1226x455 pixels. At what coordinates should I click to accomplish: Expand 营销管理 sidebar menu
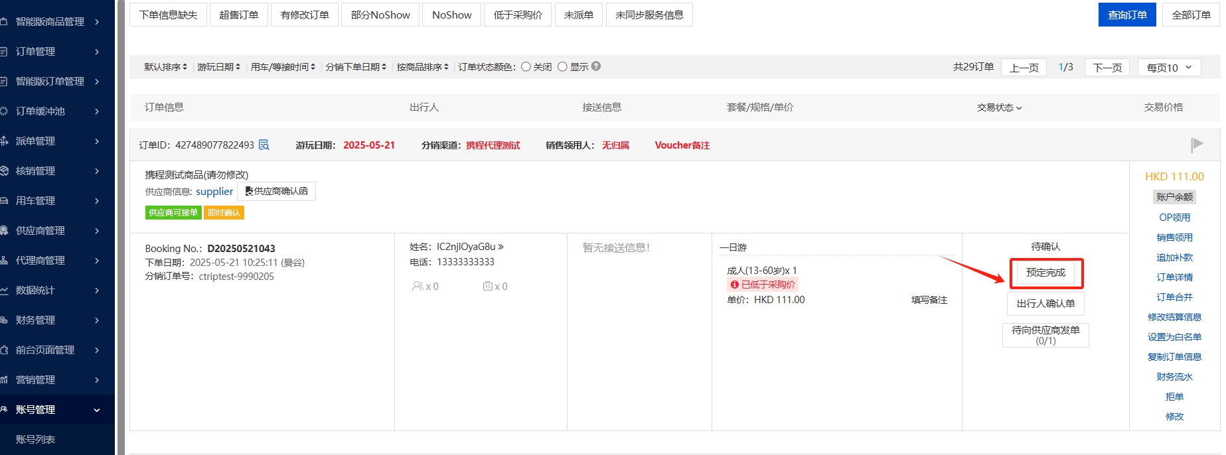click(x=57, y=379)
